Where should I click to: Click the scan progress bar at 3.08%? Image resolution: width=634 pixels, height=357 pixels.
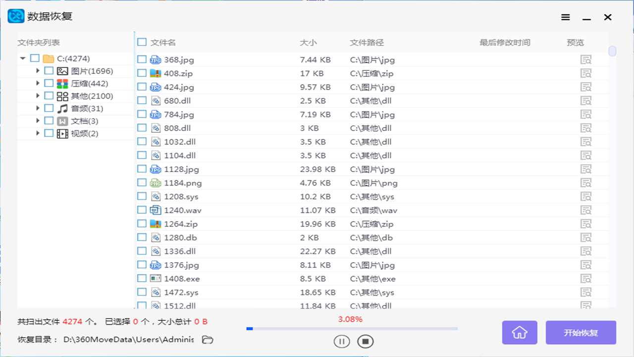(x=352, y=328)
